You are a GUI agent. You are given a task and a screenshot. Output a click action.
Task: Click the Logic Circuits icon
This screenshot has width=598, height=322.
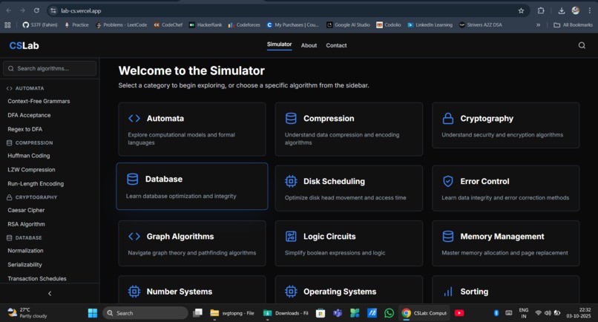pos(291,237)
